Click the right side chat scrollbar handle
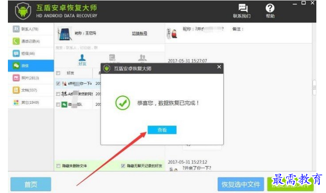 [x=314, y=88]
